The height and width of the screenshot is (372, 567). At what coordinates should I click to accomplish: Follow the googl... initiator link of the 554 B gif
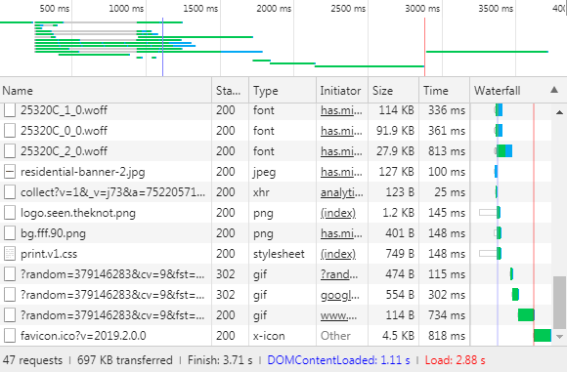pos(340,295)
